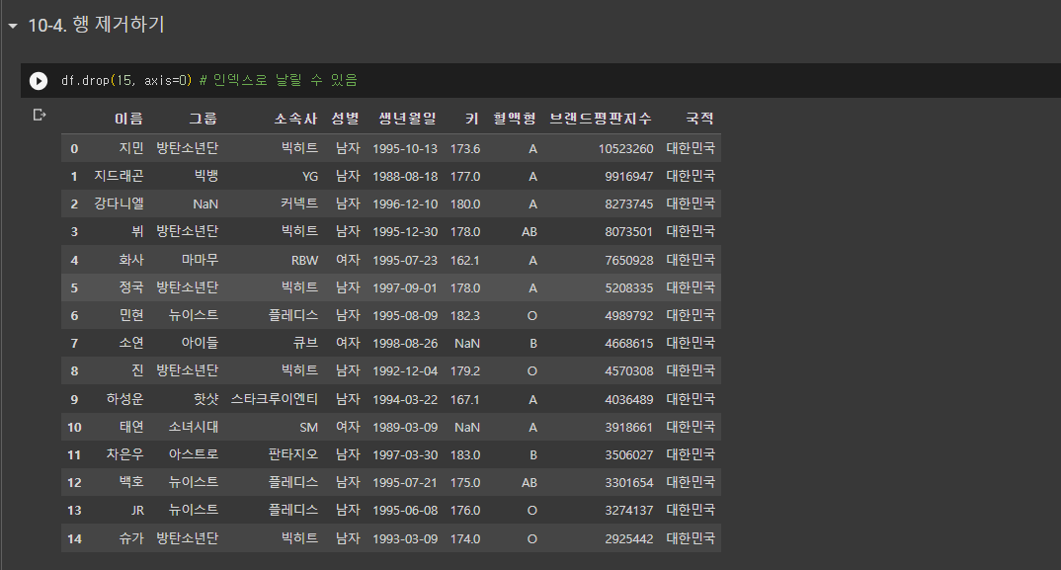Click brand index value 10523260
Viewport: 1061px width, 570px height.
[x=626, y=149]
